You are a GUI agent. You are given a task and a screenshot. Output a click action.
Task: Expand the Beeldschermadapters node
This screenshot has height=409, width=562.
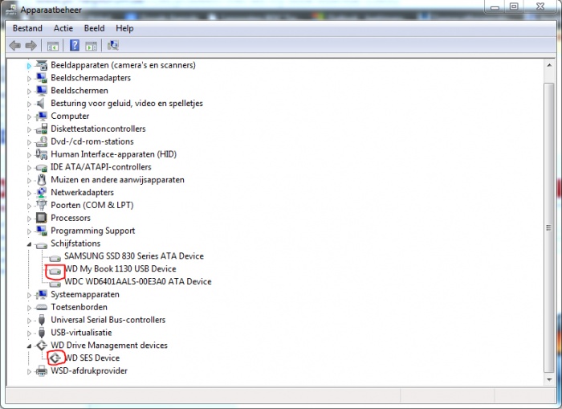pos(29,79)
